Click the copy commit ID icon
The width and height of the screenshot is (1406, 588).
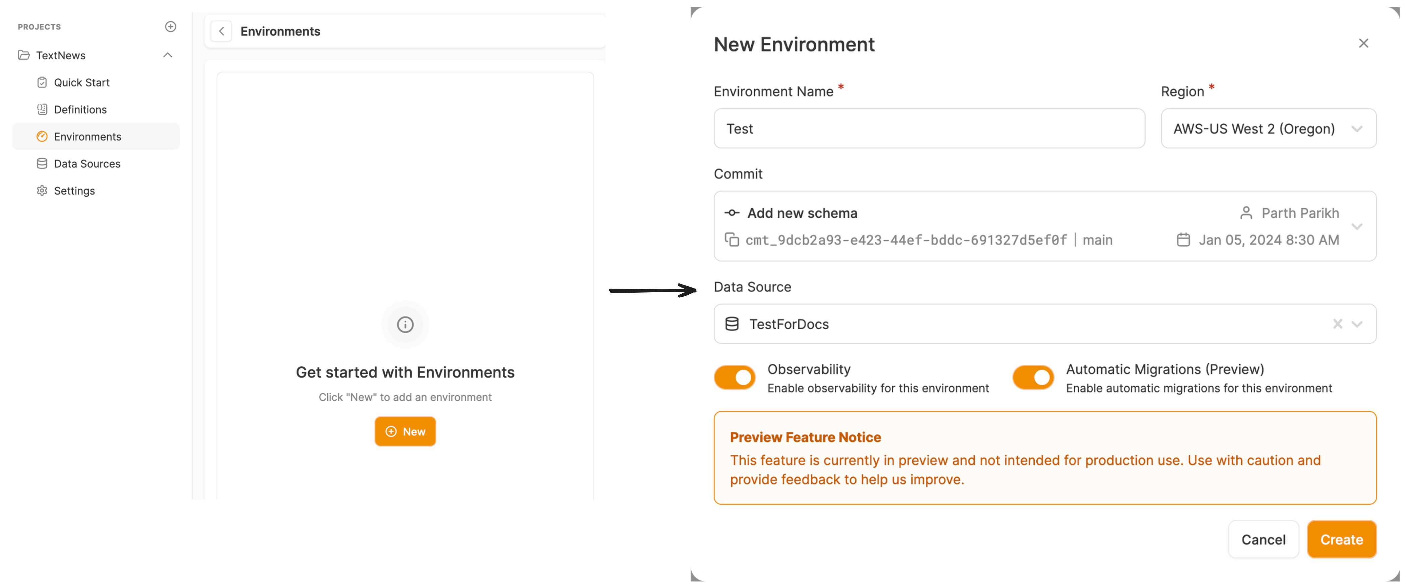(732, 240)
